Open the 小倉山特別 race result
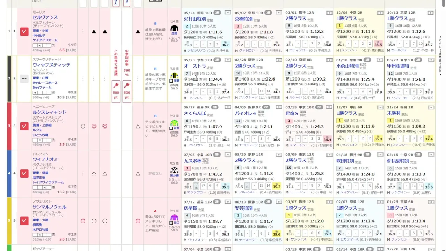This screenshot has width=446, height=251. (347, 66)
